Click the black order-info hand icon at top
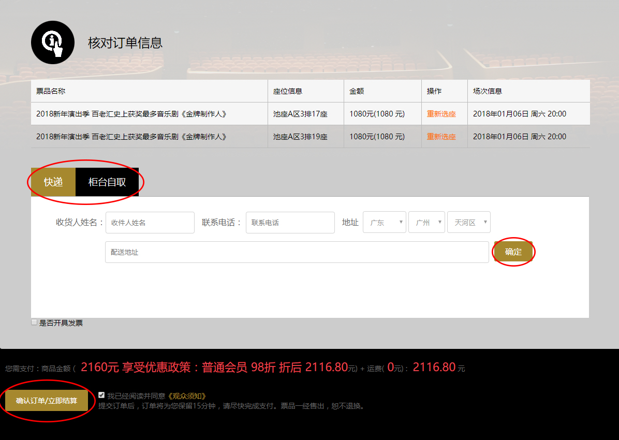The width and height of the screenshot is (619, 440). point(52,42)
